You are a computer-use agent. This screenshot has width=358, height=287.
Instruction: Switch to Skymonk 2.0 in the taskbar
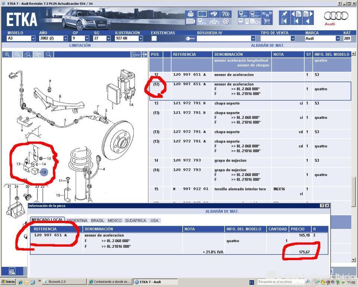[x=65, y=282]
